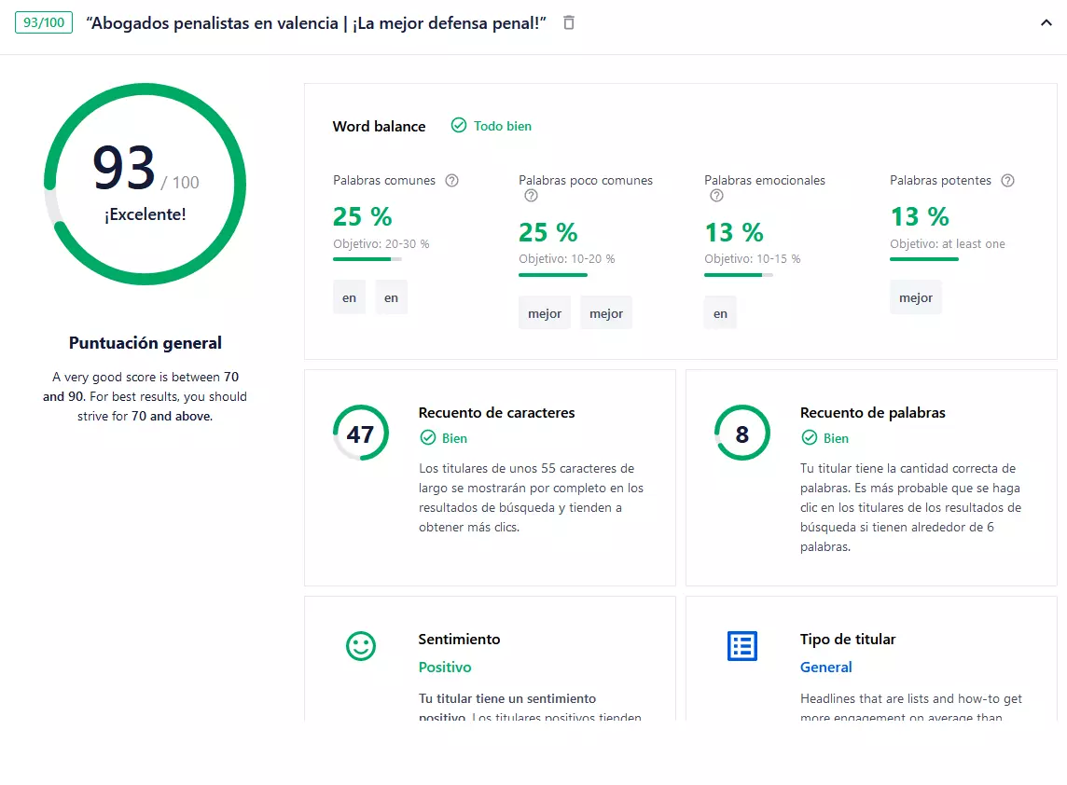Select first 'mejor' tag under Palabras poco comunes
Screen dimensions: 1067x785
pyautogui.click(x=545, y=313)
